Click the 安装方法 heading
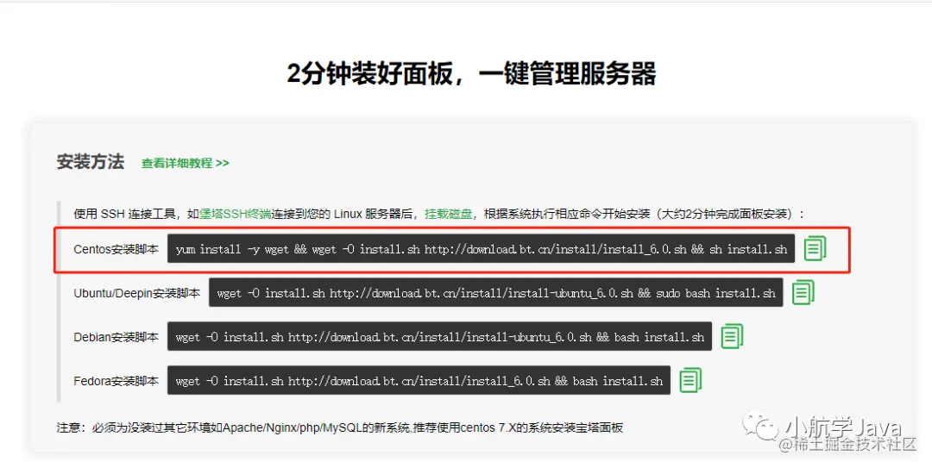This screenshot has height=468, width=932. 91,161
